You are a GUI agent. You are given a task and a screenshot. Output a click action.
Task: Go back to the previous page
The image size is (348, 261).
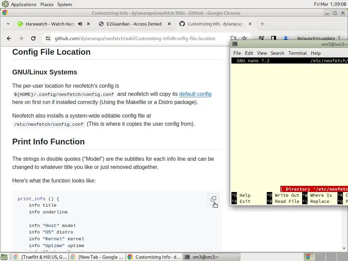(9, 38)
